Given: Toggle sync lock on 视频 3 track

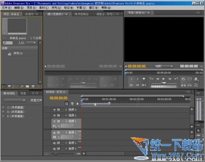Looking at the screenshot, I should [58, 110].
